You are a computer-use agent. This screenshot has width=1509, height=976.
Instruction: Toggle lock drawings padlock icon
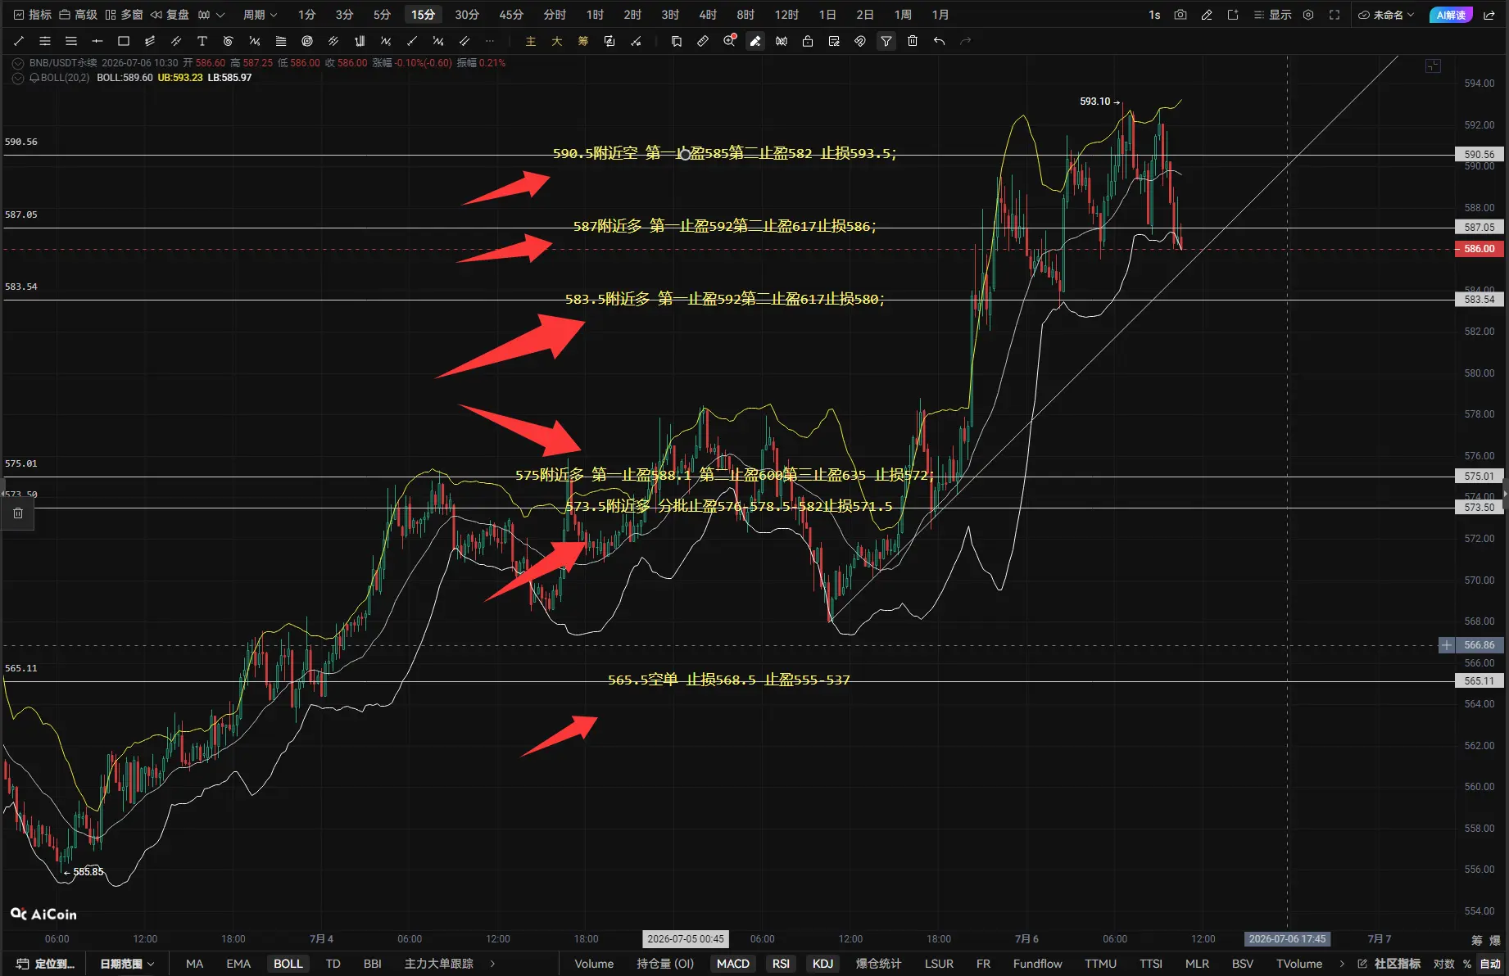coord(808,41)
